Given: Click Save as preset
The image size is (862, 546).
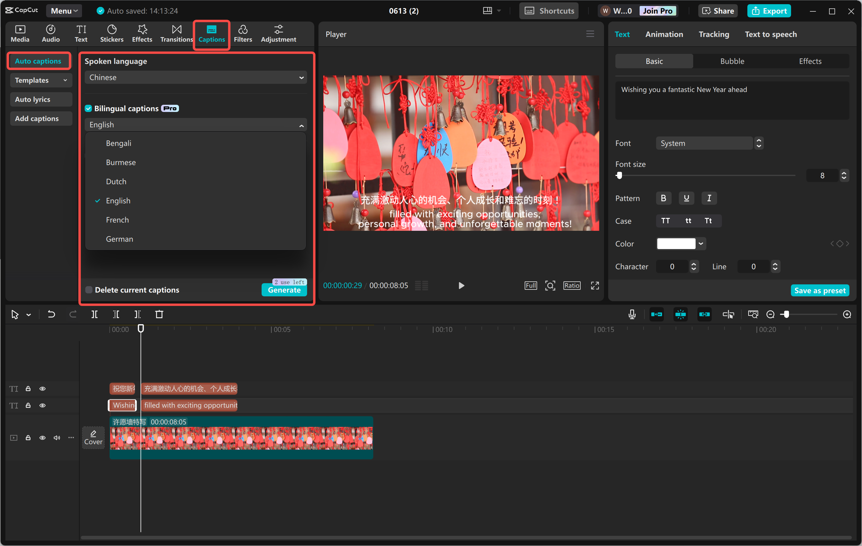Looking at the screenshot, I should pos(820,290).
